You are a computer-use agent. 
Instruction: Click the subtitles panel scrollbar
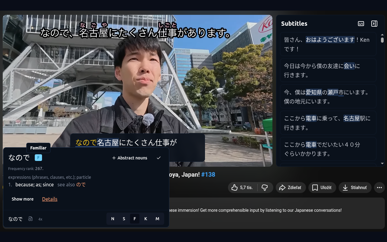pos(383,40)
